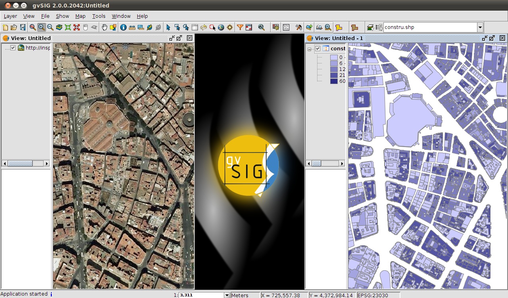Viewport: 508px width, 298px height.
Task: Select the blue Information tool icon
Action: 123,27
